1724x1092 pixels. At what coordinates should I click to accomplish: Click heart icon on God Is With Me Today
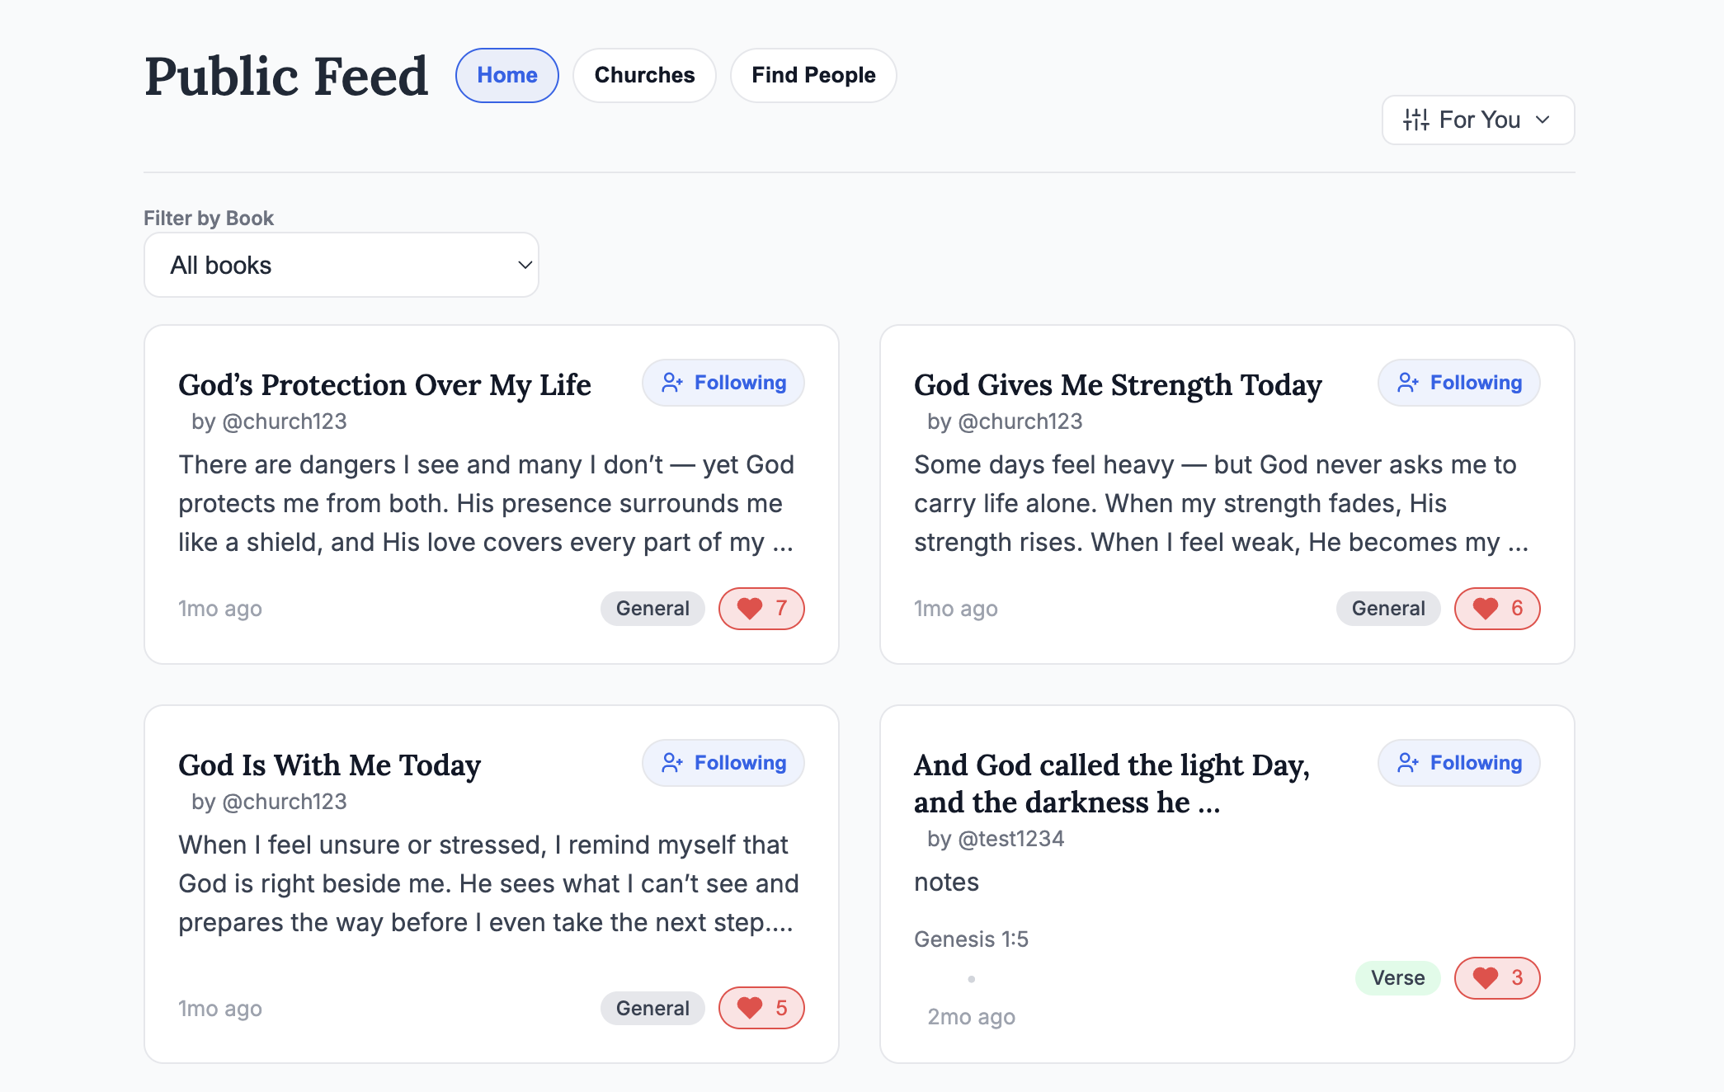pos(750,1008)
